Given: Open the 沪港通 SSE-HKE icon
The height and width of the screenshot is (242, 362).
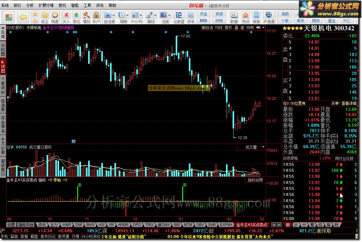Looking at the screenshot, I should (269, 17).
